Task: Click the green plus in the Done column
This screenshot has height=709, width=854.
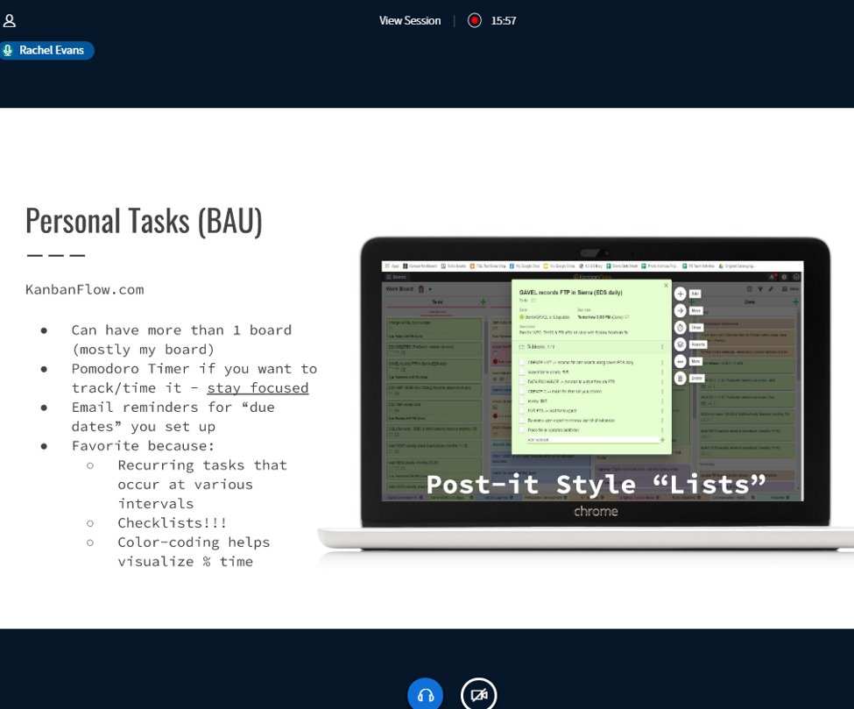Action: click(x=795, y=301)
